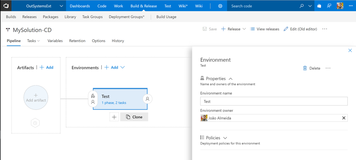Open the Wiki hub without asterisk
This screenshot has height=160, width=356.
[198, 6]
